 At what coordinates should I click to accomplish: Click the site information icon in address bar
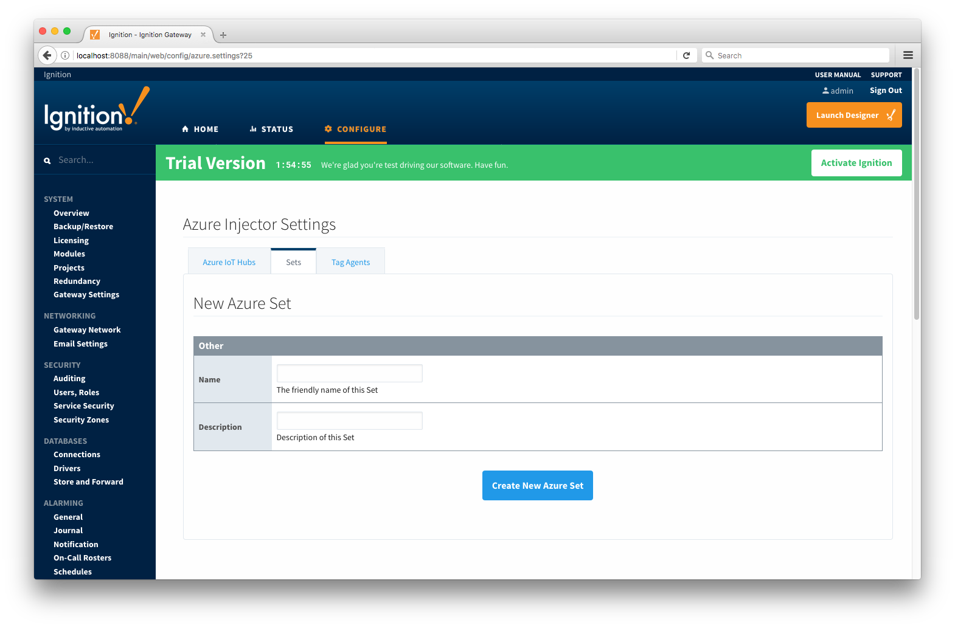click(65, 55)
